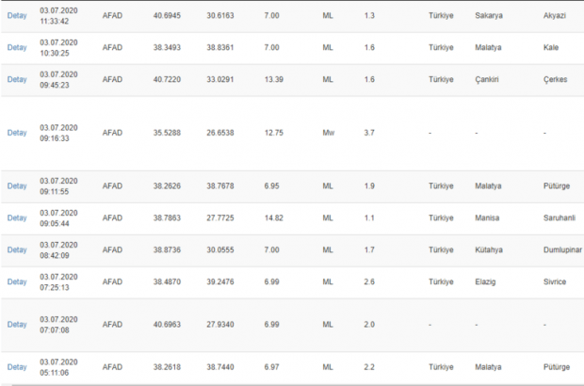The width and height of the screenshot is (584, 386).
Task: Click Detay for the Çankiri Çerkes earthquake
Action: tap(17, 79)
